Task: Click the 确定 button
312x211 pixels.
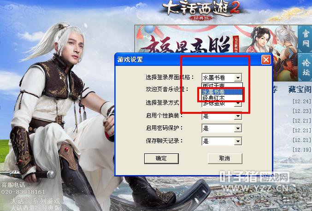Action: [x=161, y=158]
